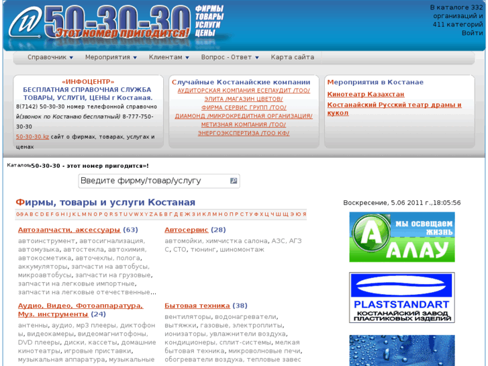488x366 pixels.
Task: Select Cyrillic letter Ш in alphabet index
Action: click(279, 214)
